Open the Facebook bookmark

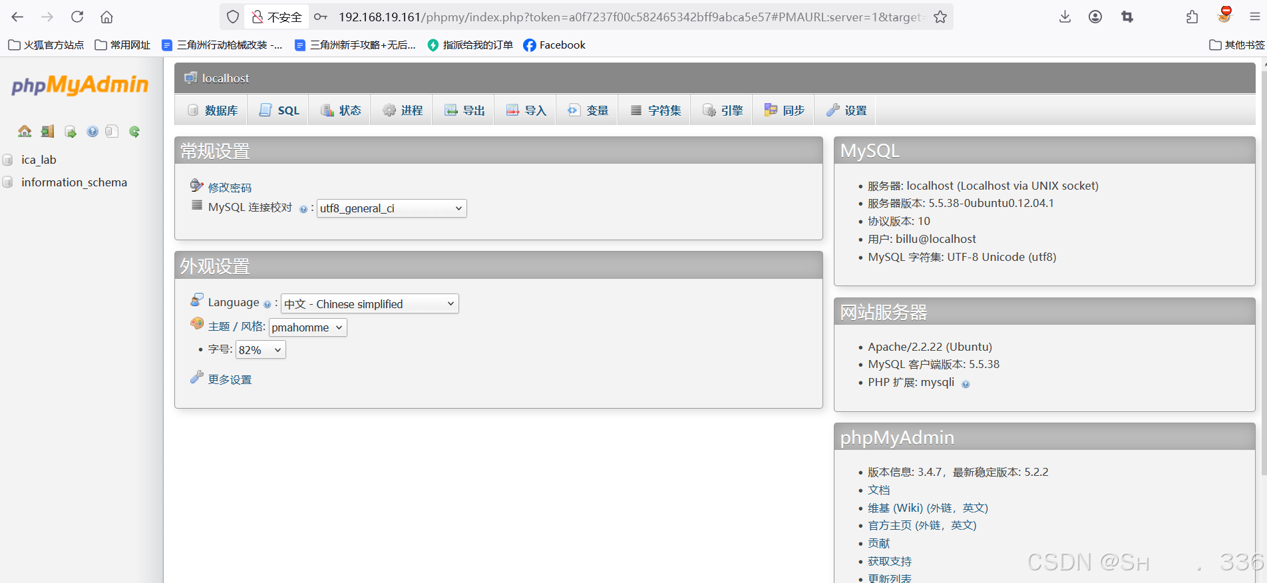click(x=554, y=45)
